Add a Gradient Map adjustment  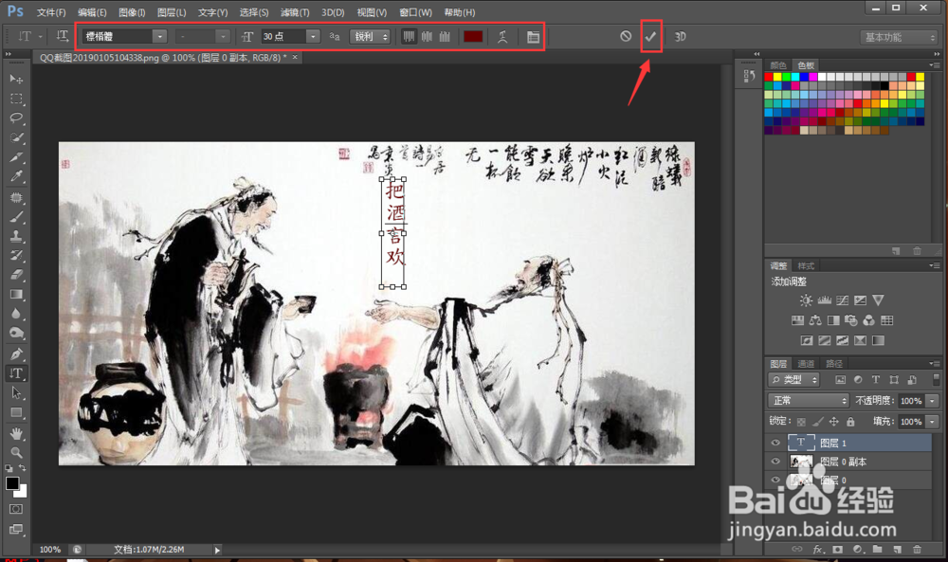coord(879,340)
